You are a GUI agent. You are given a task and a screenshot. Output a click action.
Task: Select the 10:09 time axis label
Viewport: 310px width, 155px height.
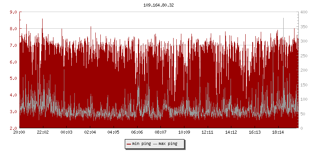184,132
